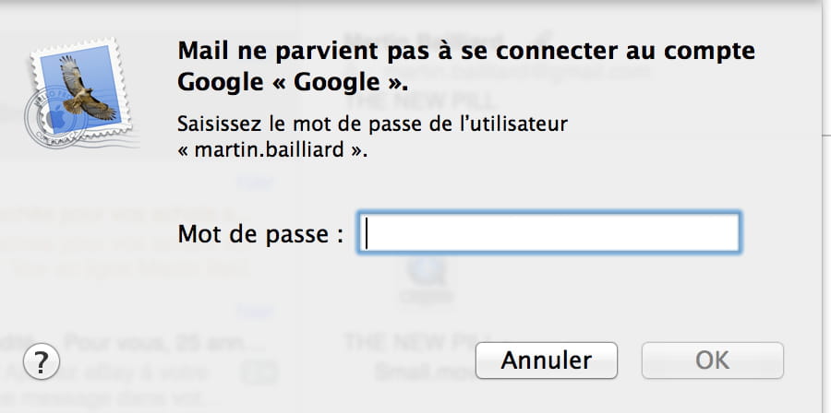This screenshot has width=831, height=413.
Task: Click the « martin.bailliard » username text
Action: click(x=272, y=151)
